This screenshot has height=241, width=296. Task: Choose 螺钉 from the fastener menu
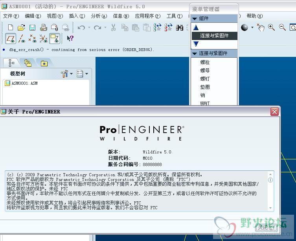[205, 79]
